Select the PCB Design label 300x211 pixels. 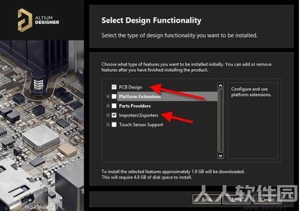coord(131,87)
